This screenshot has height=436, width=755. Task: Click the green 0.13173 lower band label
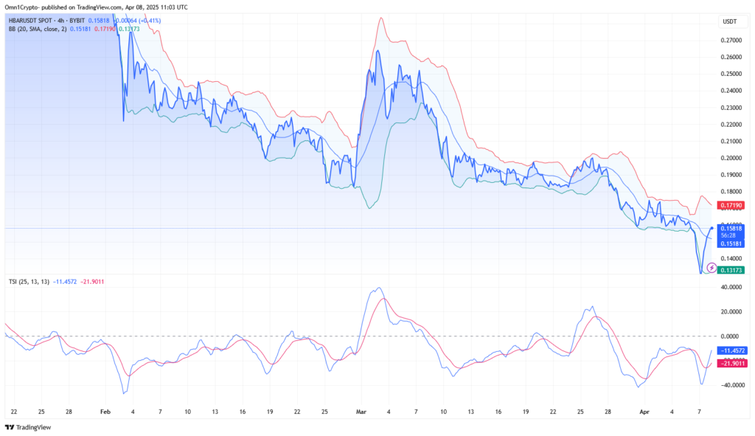(x=732, y=270)
